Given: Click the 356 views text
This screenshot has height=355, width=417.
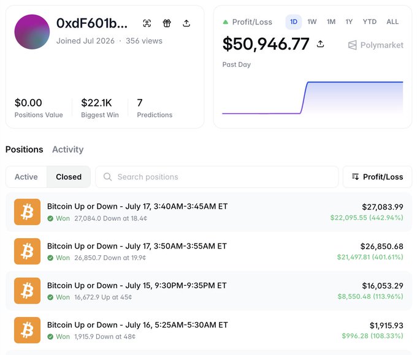Looking at the screenshot, I should point(144,41).
